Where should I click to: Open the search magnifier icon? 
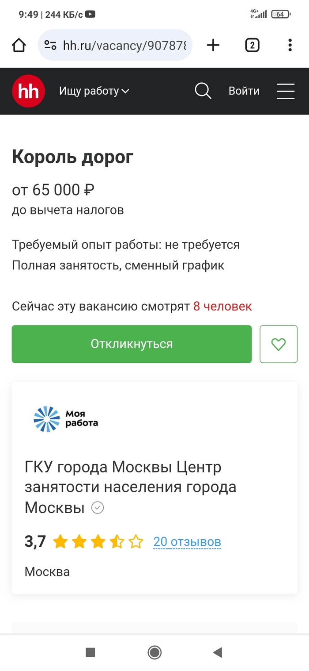[x=203, y=91]
